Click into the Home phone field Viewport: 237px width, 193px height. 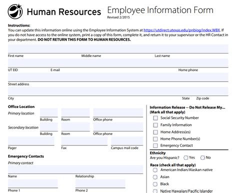click(x=203, y=63)
